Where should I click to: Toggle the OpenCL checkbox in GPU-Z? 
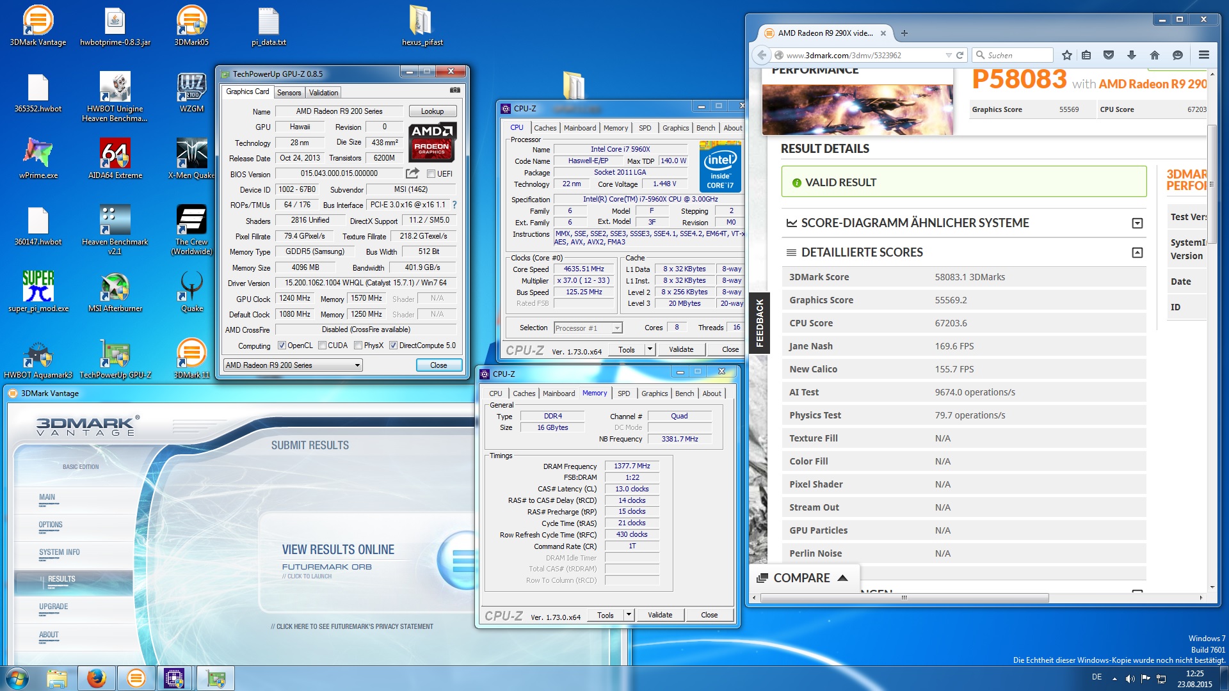coord(282,345)
